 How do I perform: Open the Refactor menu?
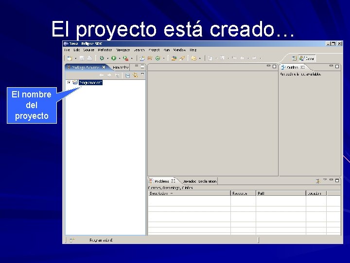[105, 50]
